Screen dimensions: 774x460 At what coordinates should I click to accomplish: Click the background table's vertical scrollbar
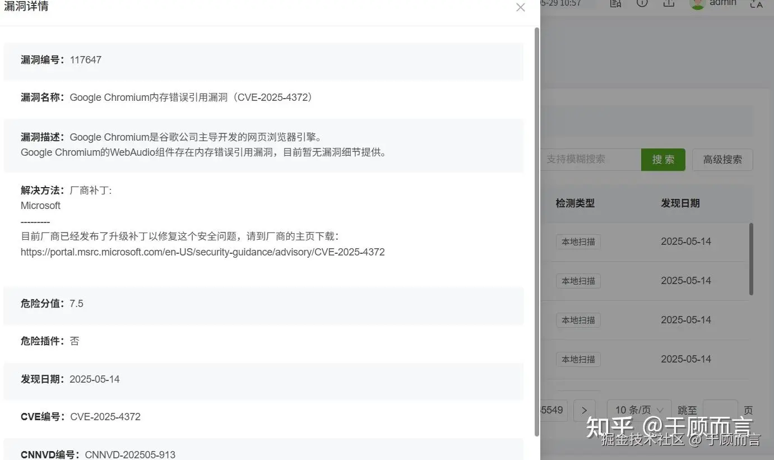click(751, 259)
